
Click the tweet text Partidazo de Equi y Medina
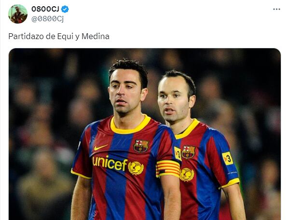tap(59, 36)
